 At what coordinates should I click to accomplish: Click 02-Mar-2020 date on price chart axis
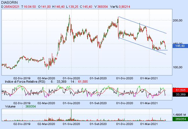pos(46,78)
